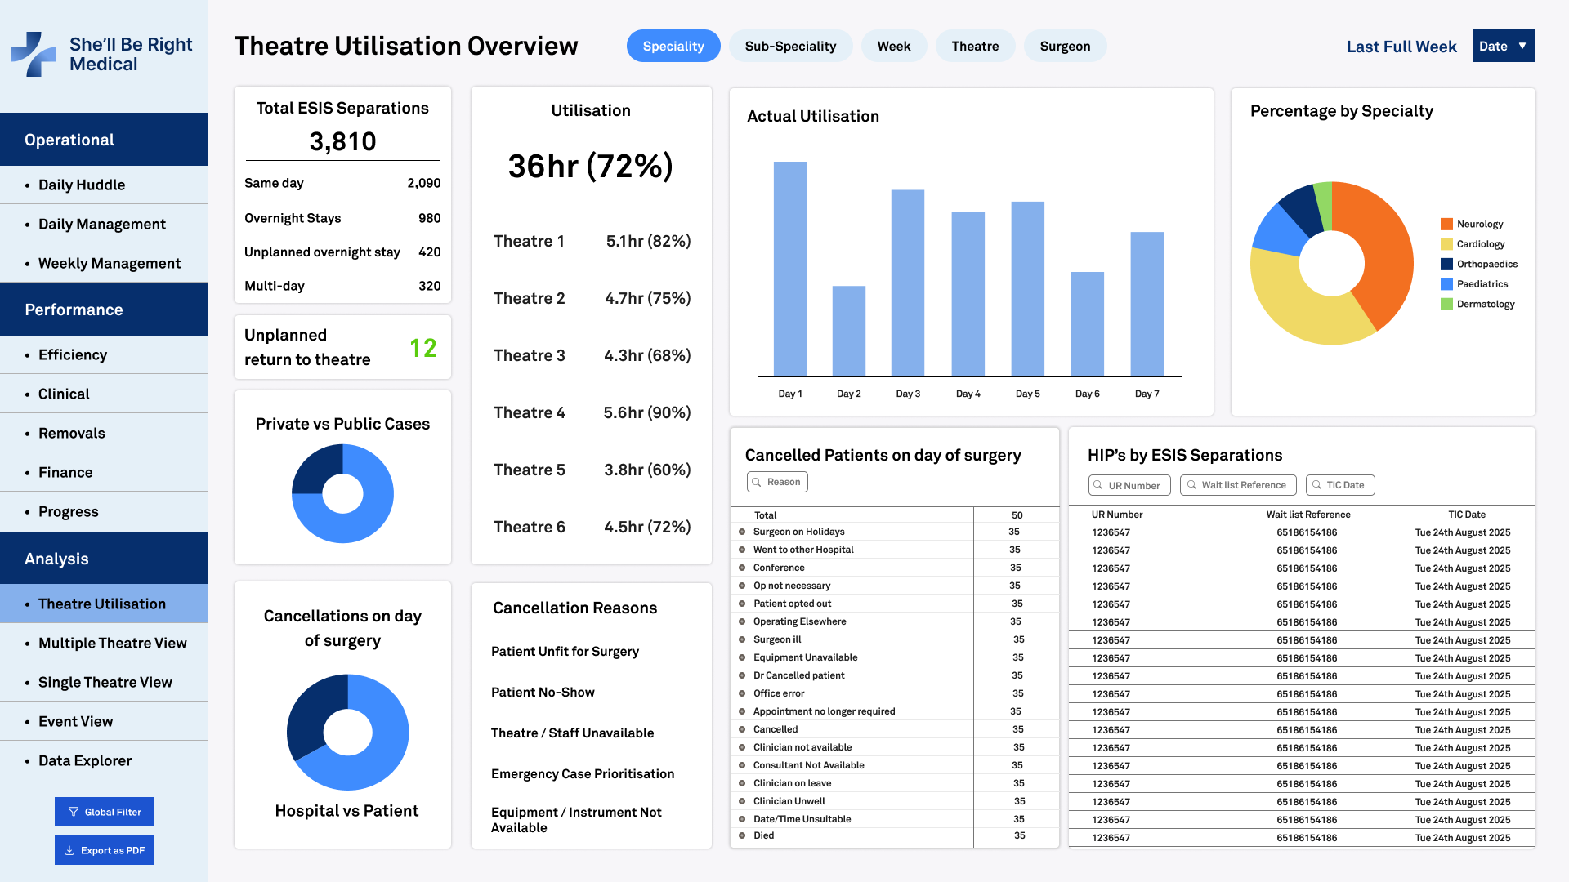Open Daily Management in sidebar

104,224
